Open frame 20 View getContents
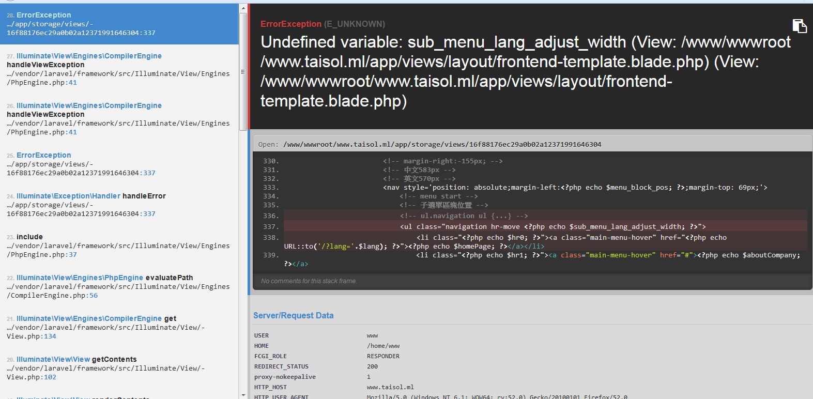Screen dimensions: 813x399 (119, 368)
